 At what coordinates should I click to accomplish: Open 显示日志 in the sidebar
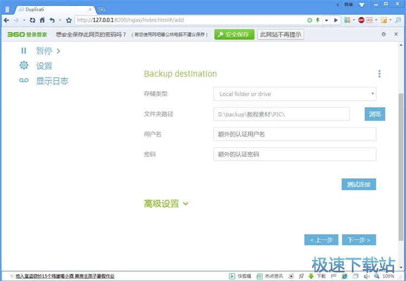(52, 81)
